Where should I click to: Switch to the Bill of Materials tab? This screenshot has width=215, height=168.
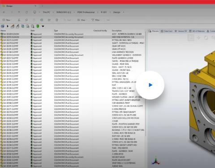coord(197,31)
